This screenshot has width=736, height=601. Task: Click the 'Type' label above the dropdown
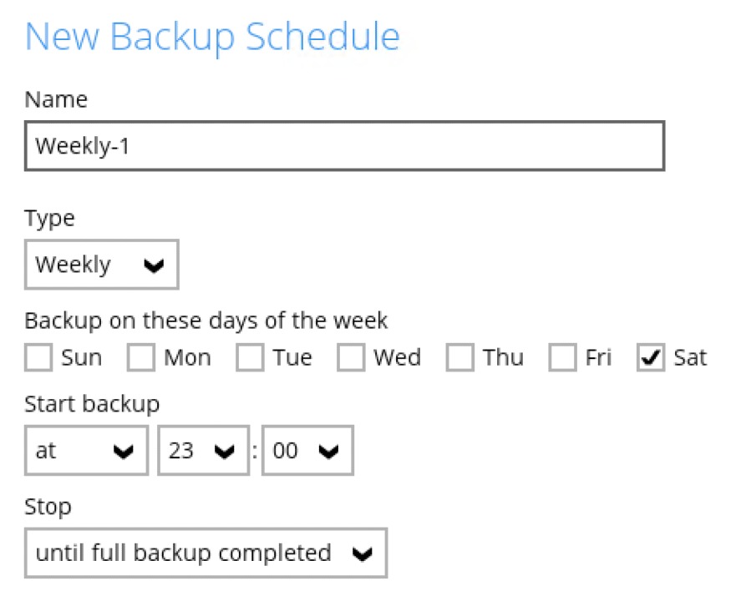click(x=49, y=219)
